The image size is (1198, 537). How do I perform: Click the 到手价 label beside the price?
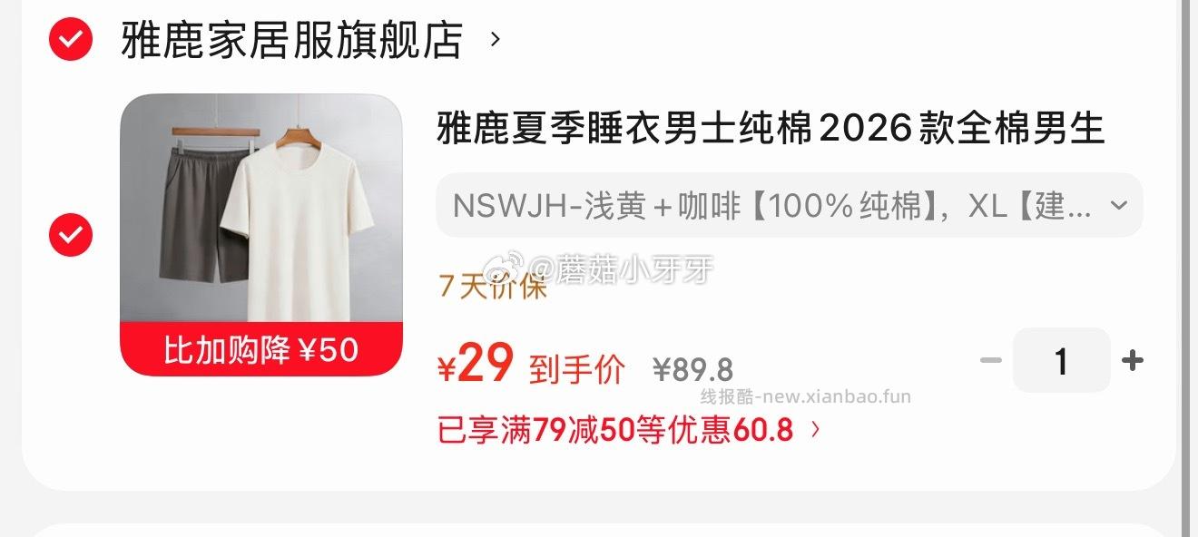pyautogui.click(x=577, y=369)
